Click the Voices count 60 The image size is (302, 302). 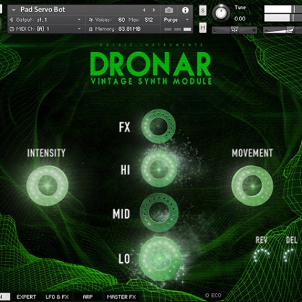tap(121, 20)
